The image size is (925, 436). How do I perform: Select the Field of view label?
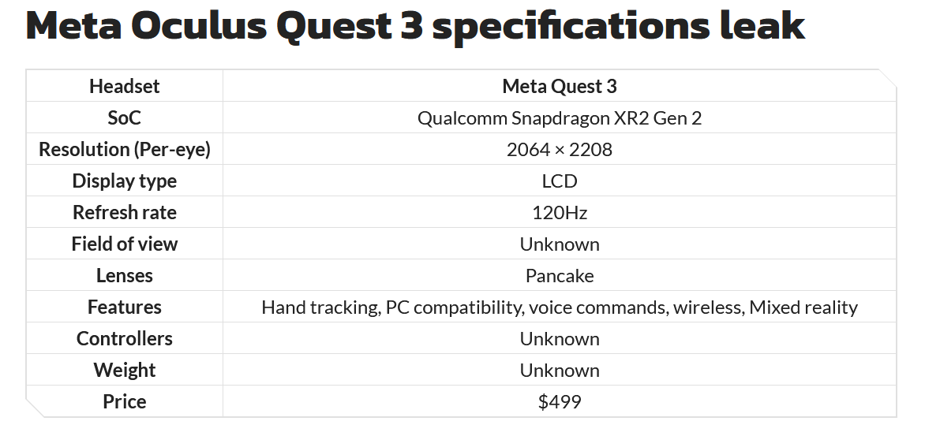125,244
